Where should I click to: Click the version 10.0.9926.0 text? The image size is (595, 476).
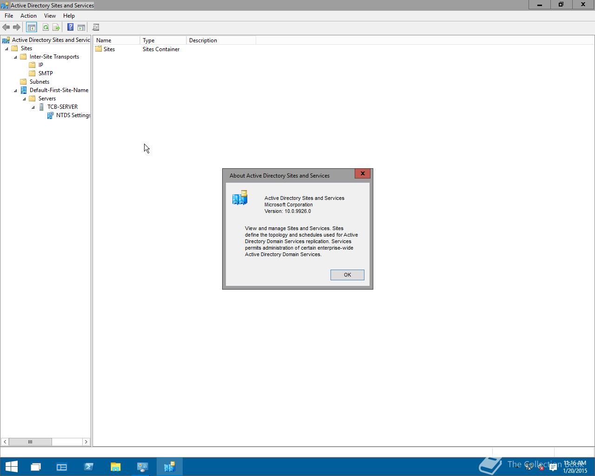pos(288,211)
